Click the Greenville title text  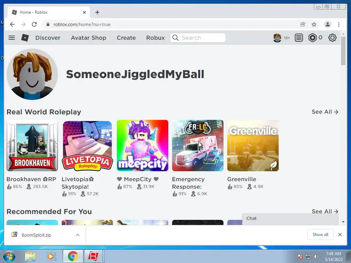tap(242, 179)
